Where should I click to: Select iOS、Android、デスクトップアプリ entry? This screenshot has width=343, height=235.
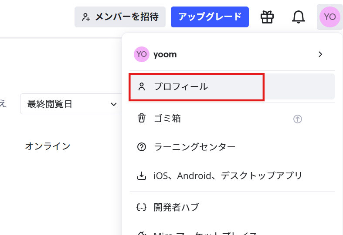pyautogui.click(x=228, y=175)
